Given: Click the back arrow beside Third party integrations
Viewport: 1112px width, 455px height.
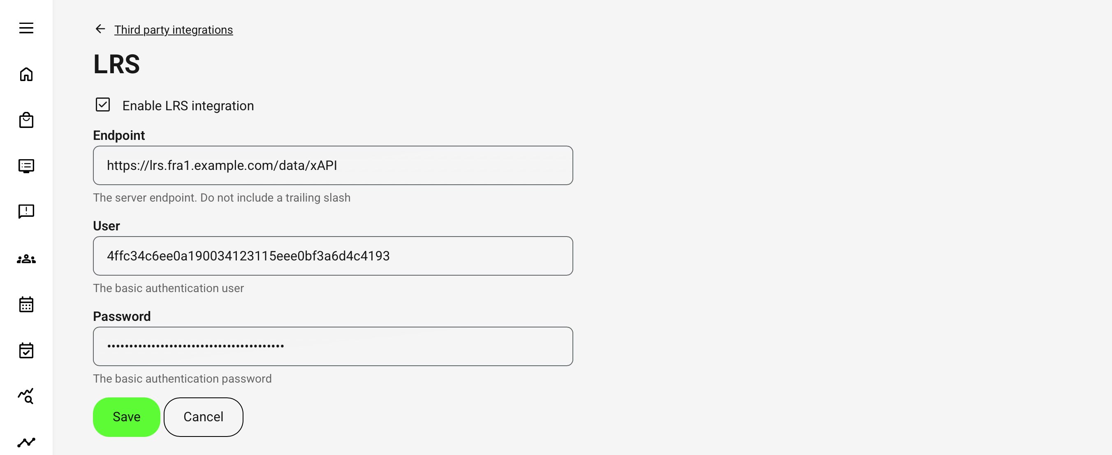Looking at the screenshot, I should (101, 29).
